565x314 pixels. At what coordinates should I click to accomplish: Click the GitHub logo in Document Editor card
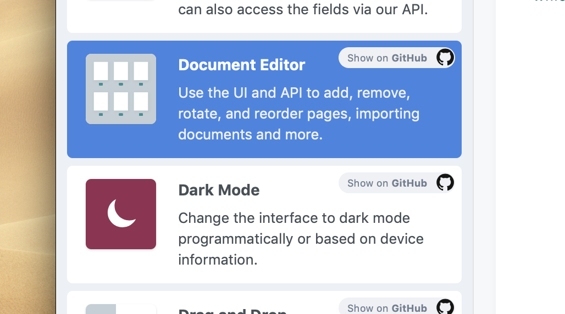[x=445, y=57]
